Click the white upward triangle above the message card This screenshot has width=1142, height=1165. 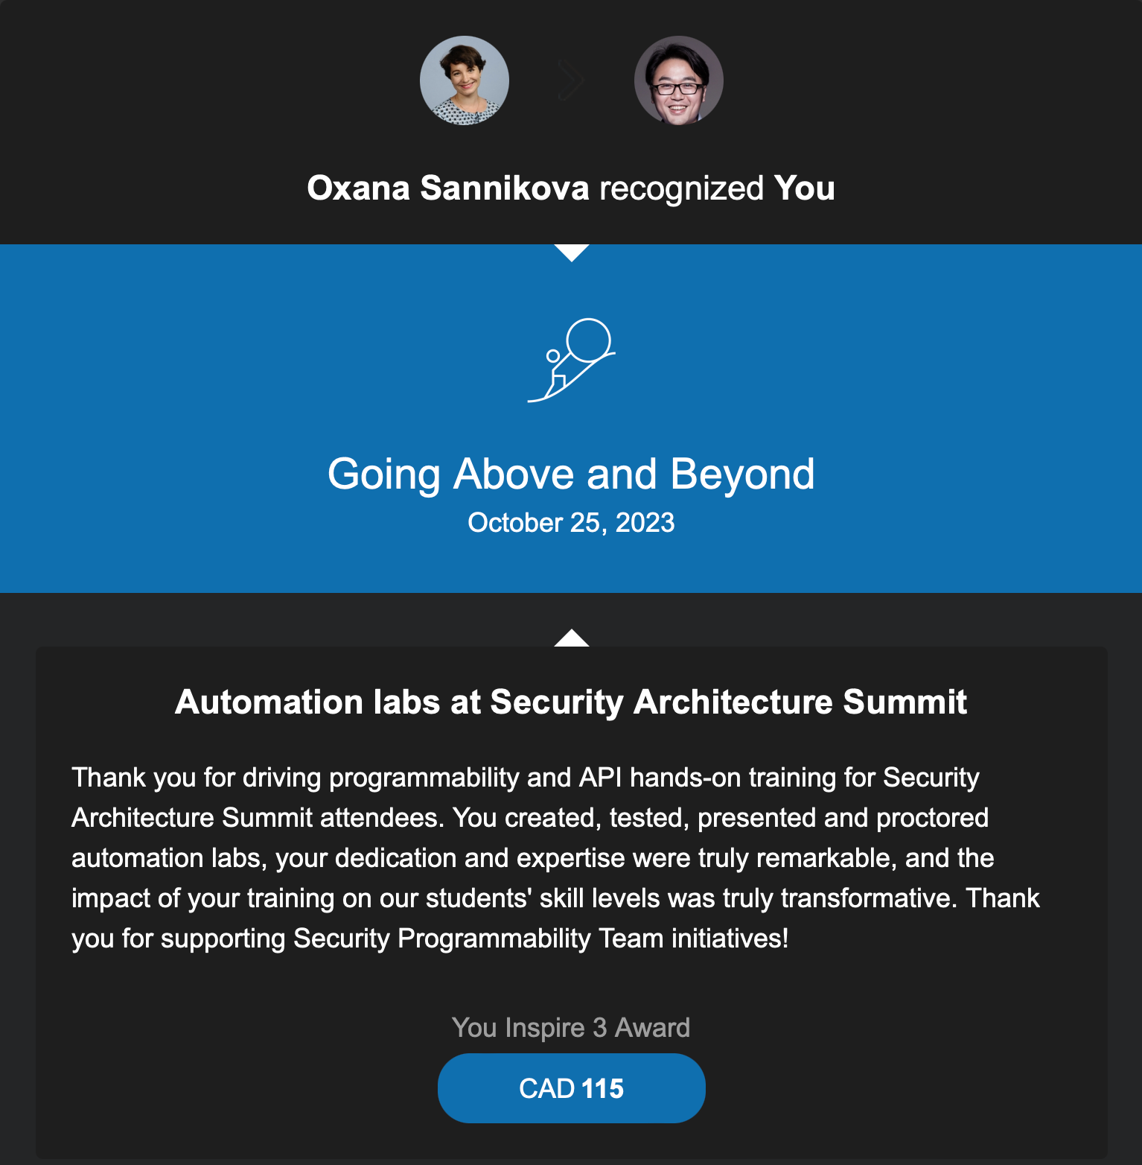coord(572,638)
